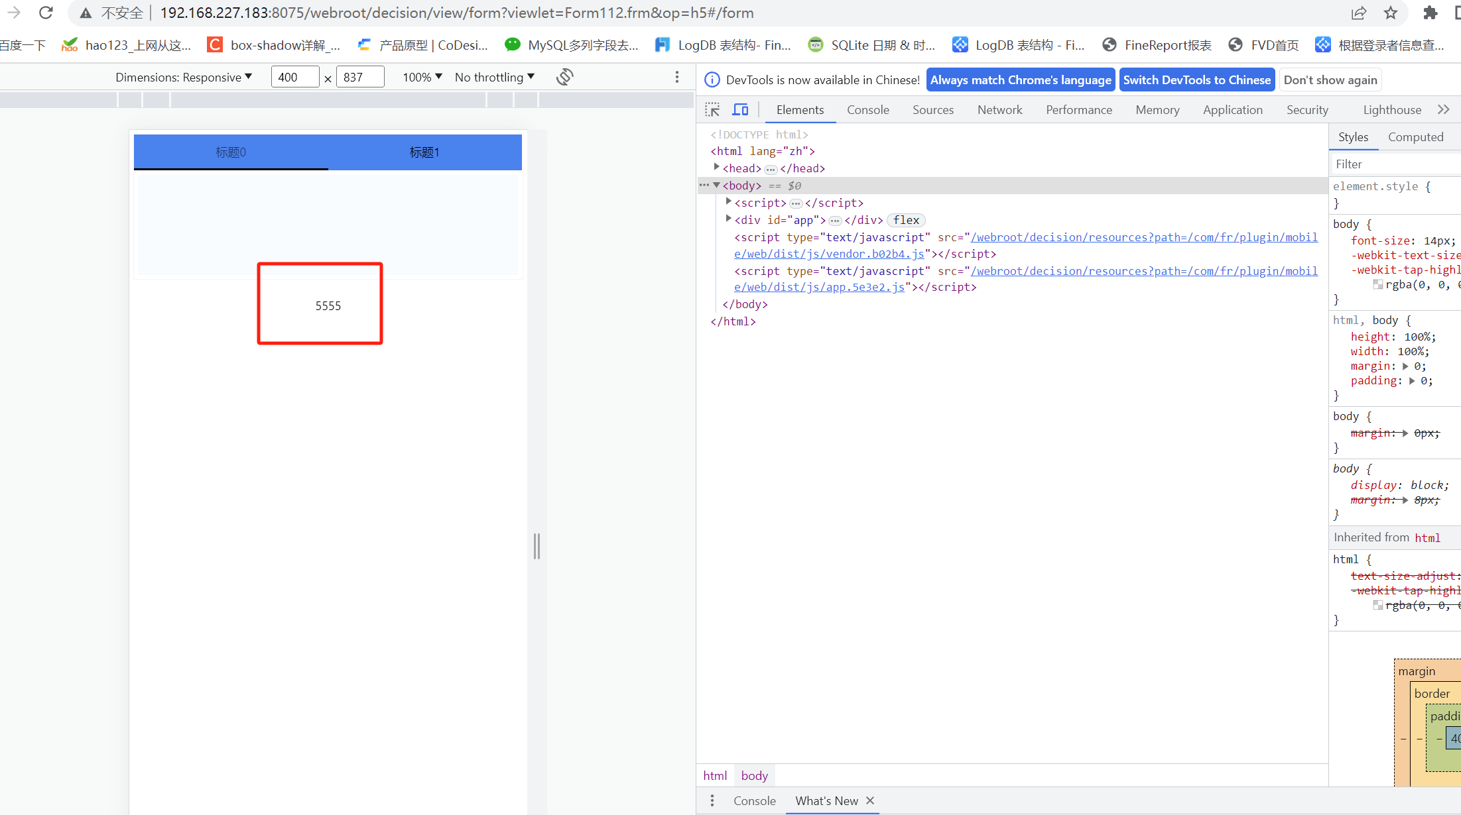Switch to the Console tab in the top panel
This screenshot has width=1461, height=815.
[867, 109]
